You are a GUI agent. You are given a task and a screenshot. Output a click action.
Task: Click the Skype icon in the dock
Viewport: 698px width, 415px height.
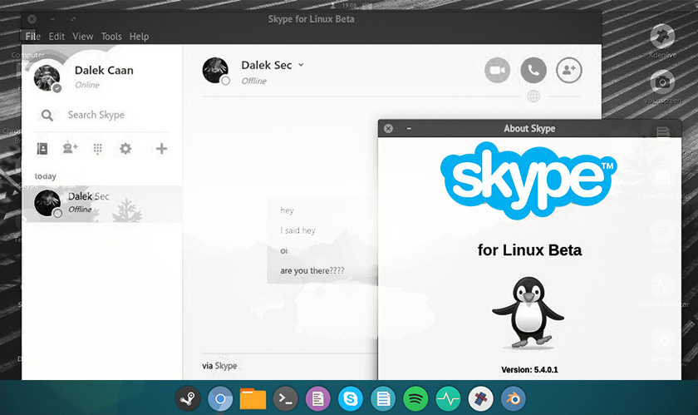pos(351,398)
